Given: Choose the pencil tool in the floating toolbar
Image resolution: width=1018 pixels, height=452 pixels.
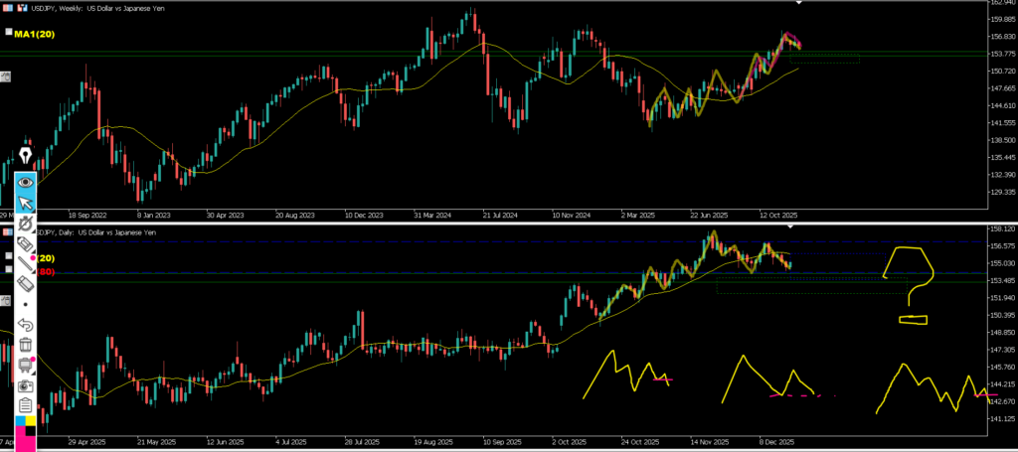Looking at the screenshot, I should pyautogui.click(x=26, y=243).
